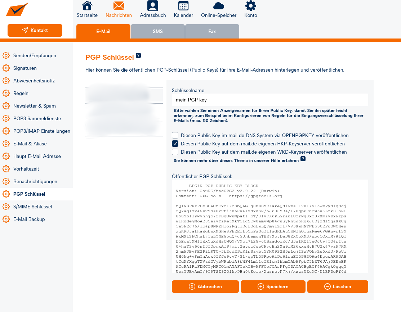Open S/MIME Schlüssel in sidebar
401x312 pixels.
pyautogui.click(x=32, y=207)
